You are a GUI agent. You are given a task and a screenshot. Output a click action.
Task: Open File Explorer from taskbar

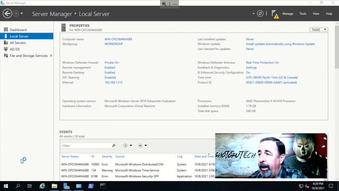pyautogui.click(x=54, y=186)
